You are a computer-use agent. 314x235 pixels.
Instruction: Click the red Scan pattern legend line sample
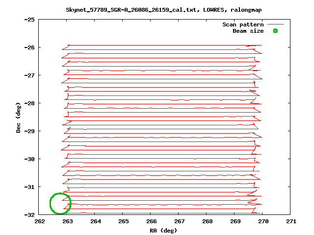[275, 24]
